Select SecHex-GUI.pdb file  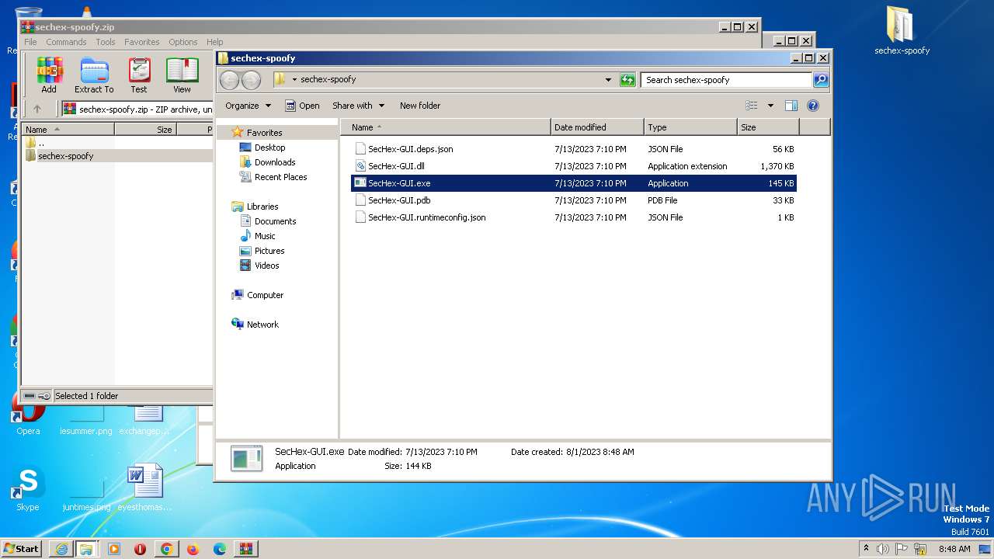(x=574, y=200)
